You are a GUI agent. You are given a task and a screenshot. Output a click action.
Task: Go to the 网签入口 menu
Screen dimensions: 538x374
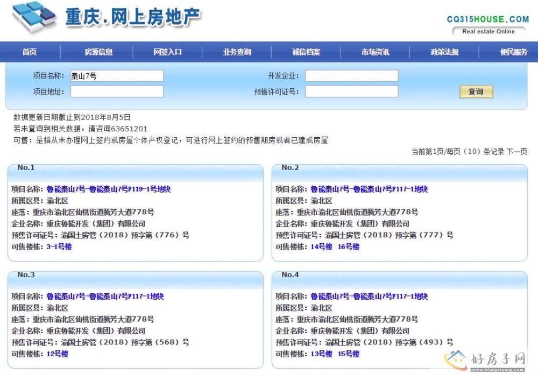pyautogui.click(x=167, y=52)
